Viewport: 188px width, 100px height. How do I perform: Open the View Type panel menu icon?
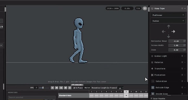182,8
